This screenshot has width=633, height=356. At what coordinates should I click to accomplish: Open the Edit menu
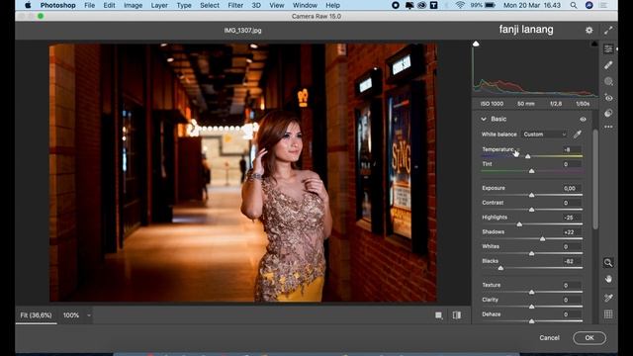point(109,5)
